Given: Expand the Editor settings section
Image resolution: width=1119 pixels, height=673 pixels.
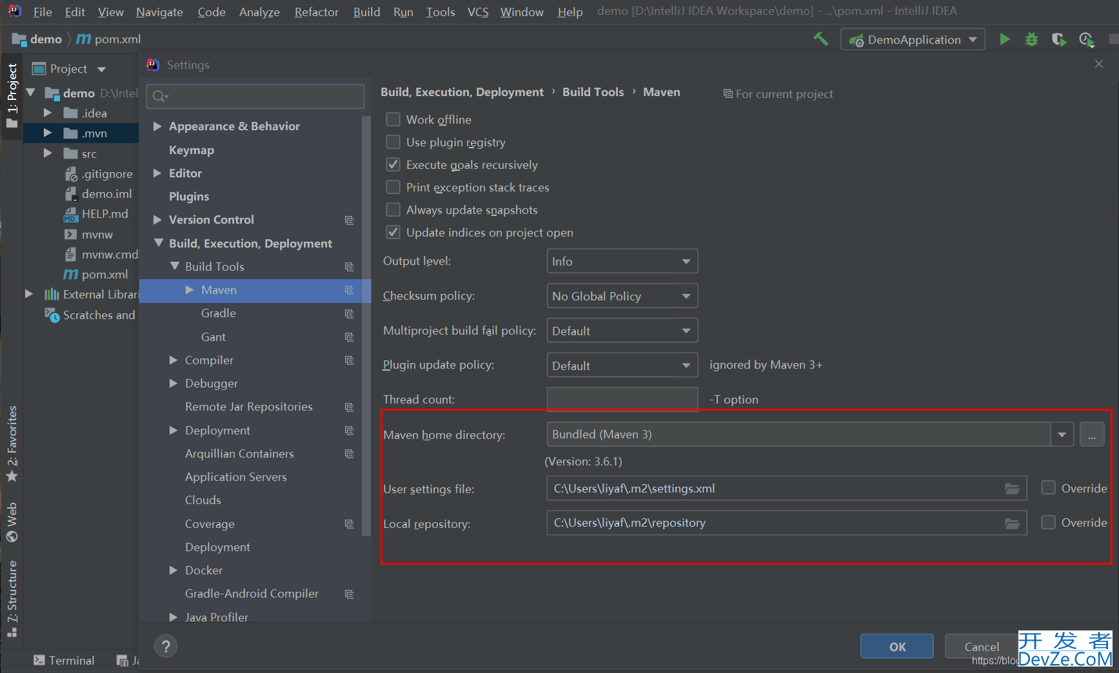Looking at the screenshot, I should (x=157, y=173).
